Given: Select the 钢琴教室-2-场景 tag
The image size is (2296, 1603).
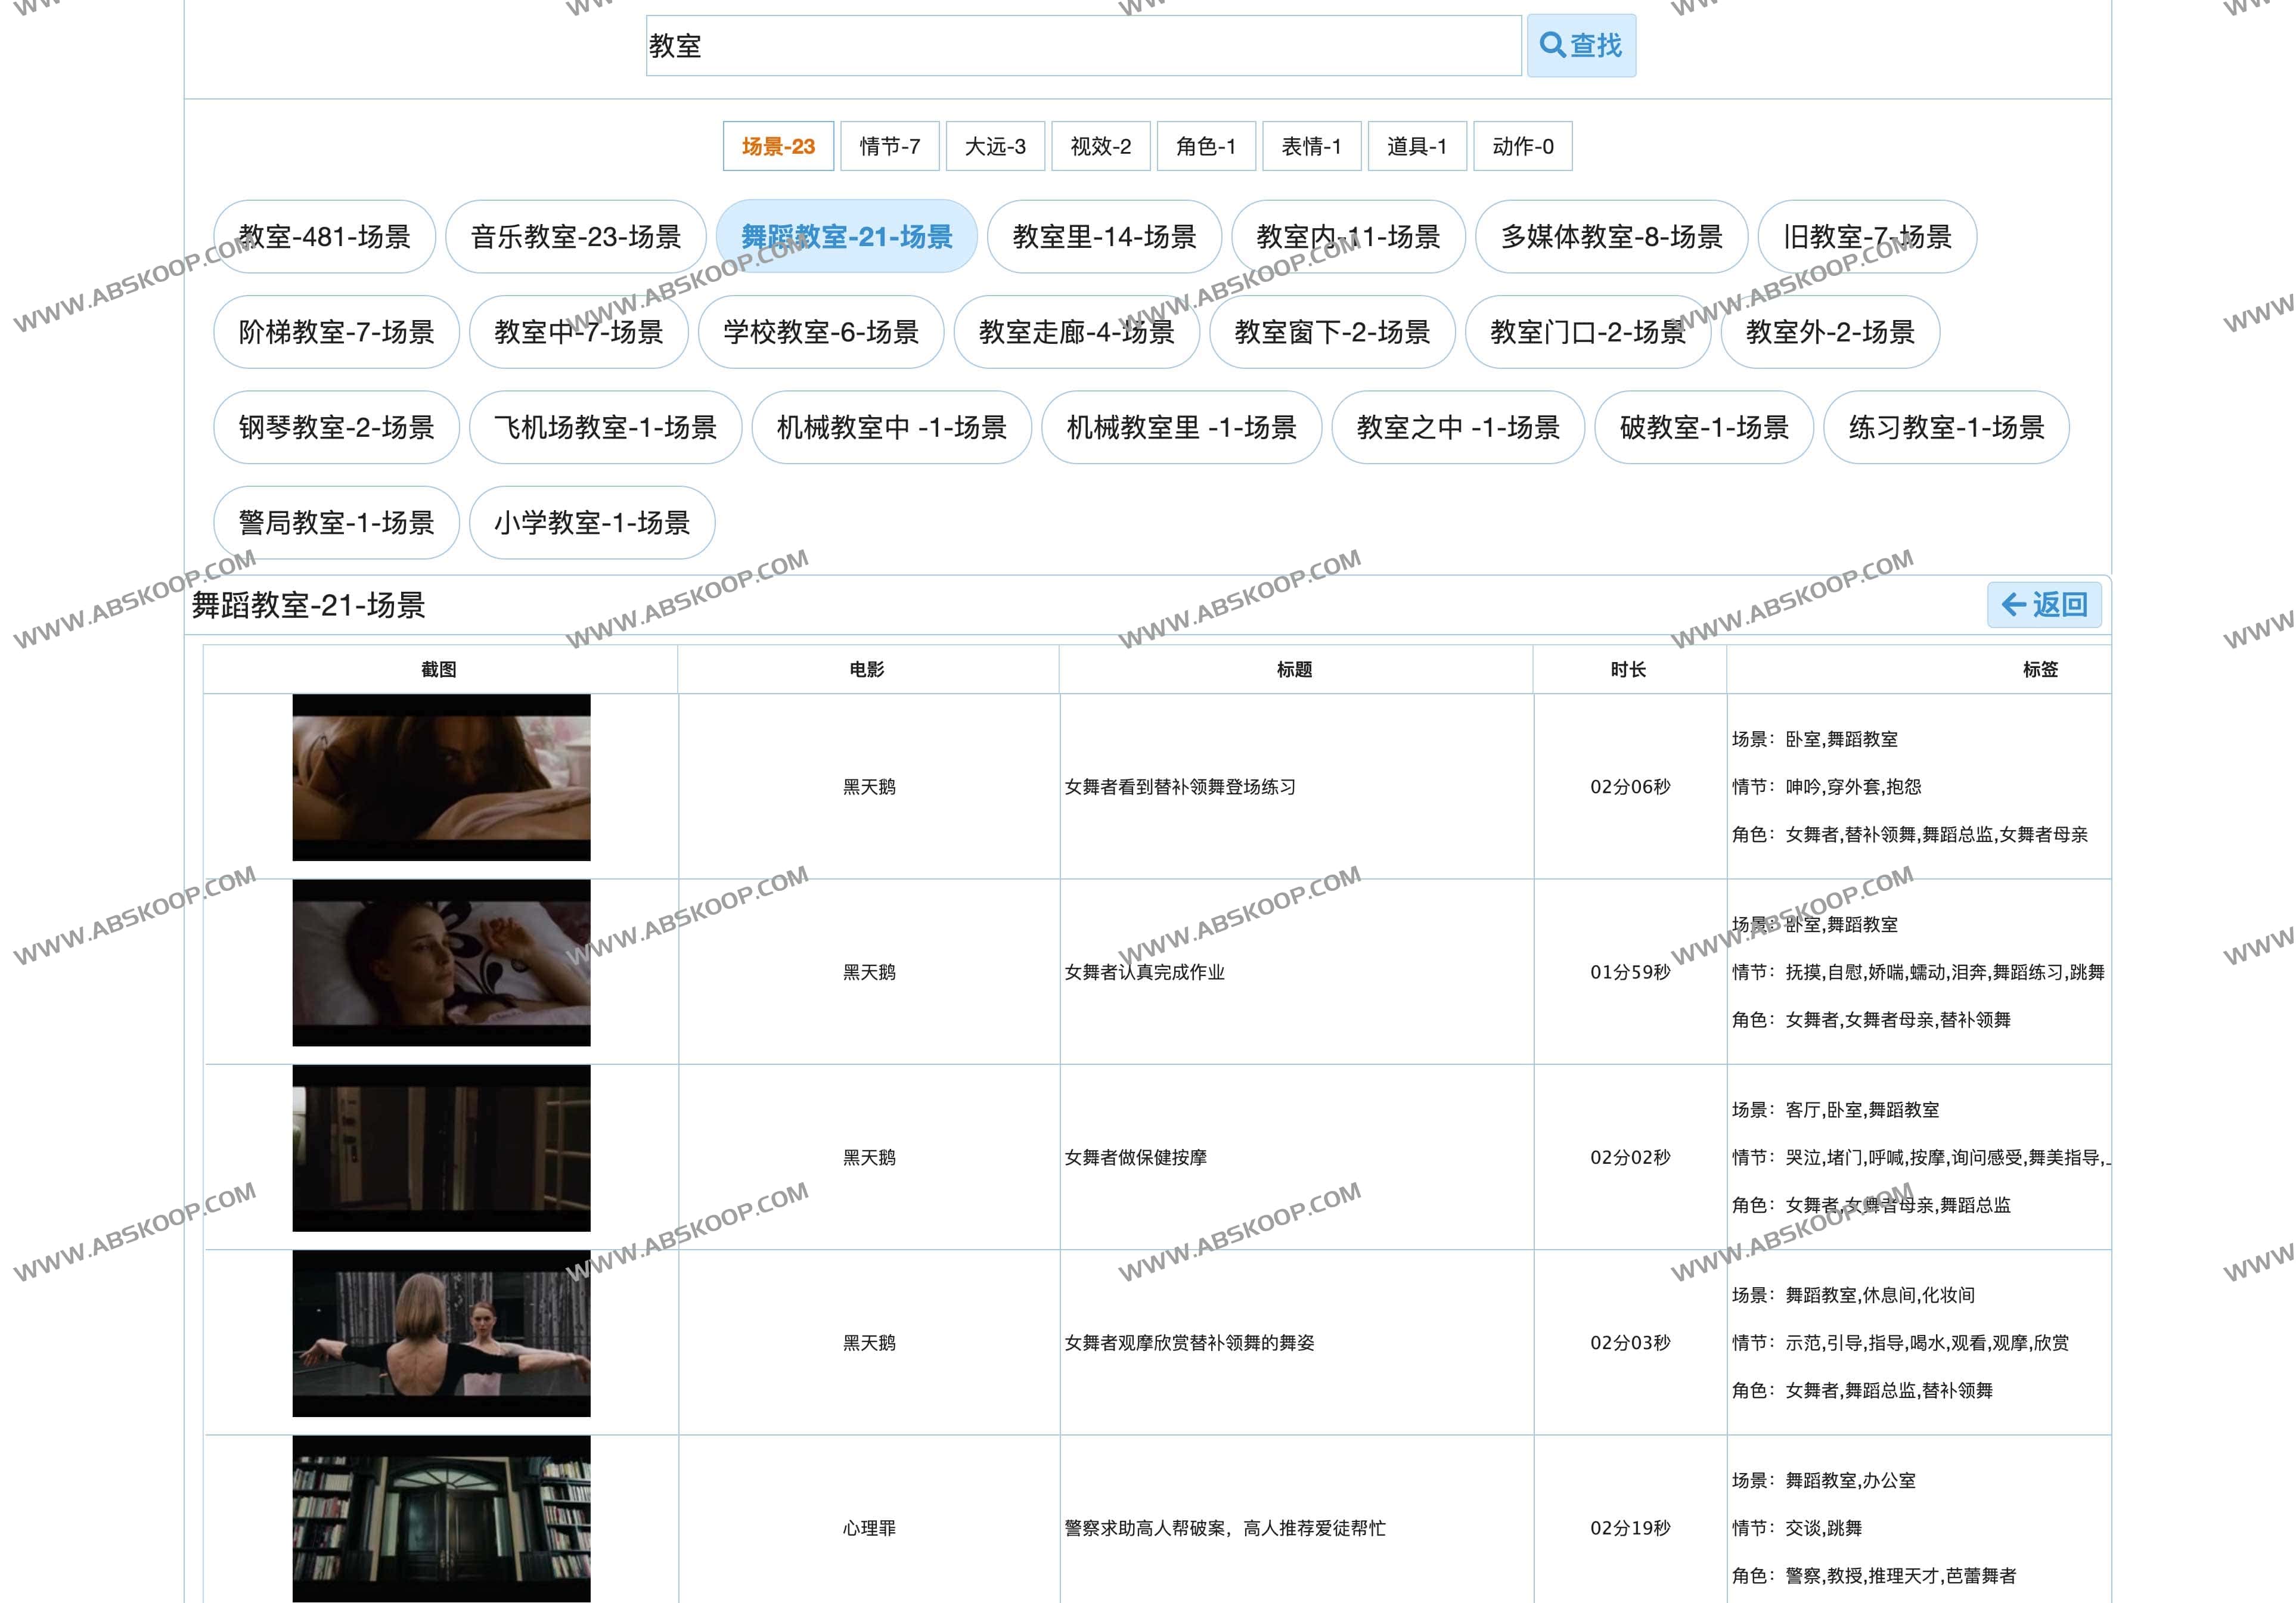Looking at the screenshot, I should [336, 428].
